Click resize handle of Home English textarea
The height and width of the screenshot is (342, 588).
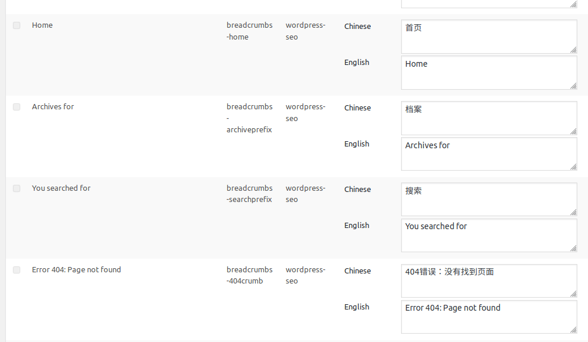click(573, 86)
